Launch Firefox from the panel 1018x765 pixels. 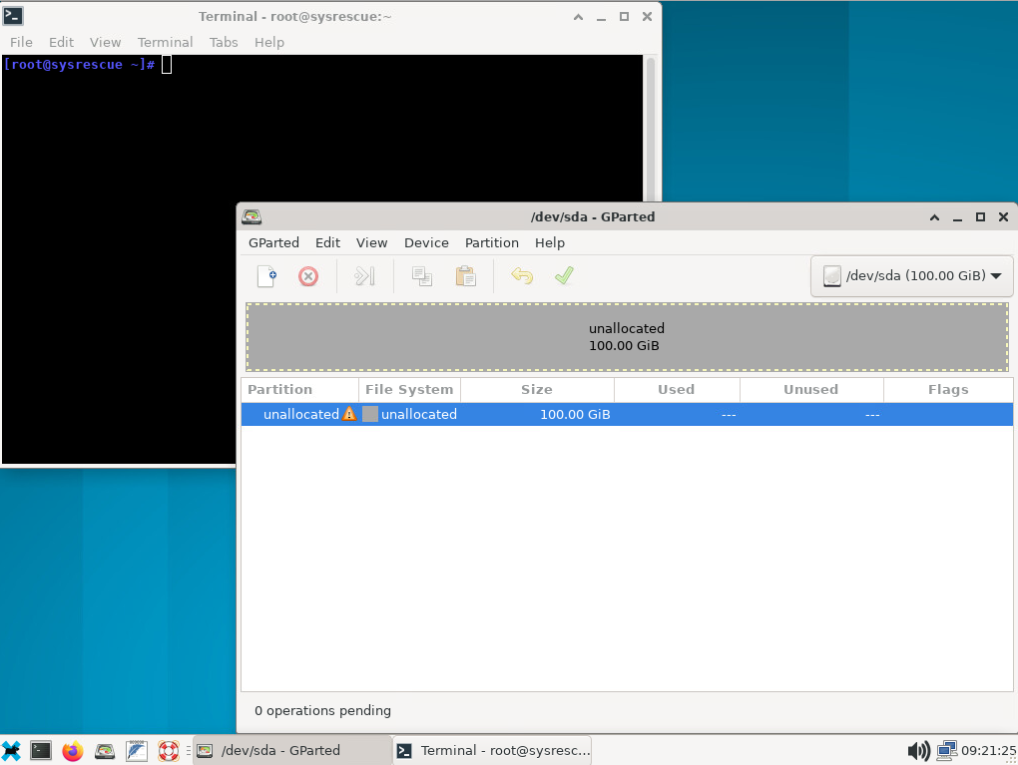tap(73, 751)
